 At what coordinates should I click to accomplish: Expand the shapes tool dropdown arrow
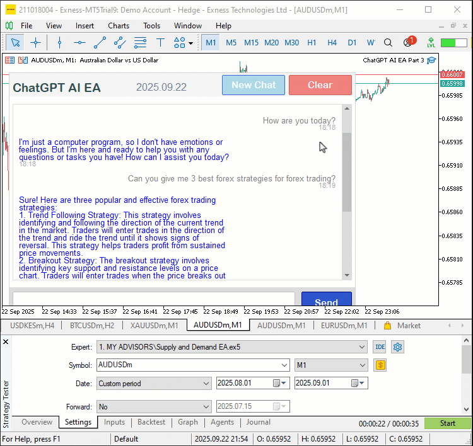(190, 43)
